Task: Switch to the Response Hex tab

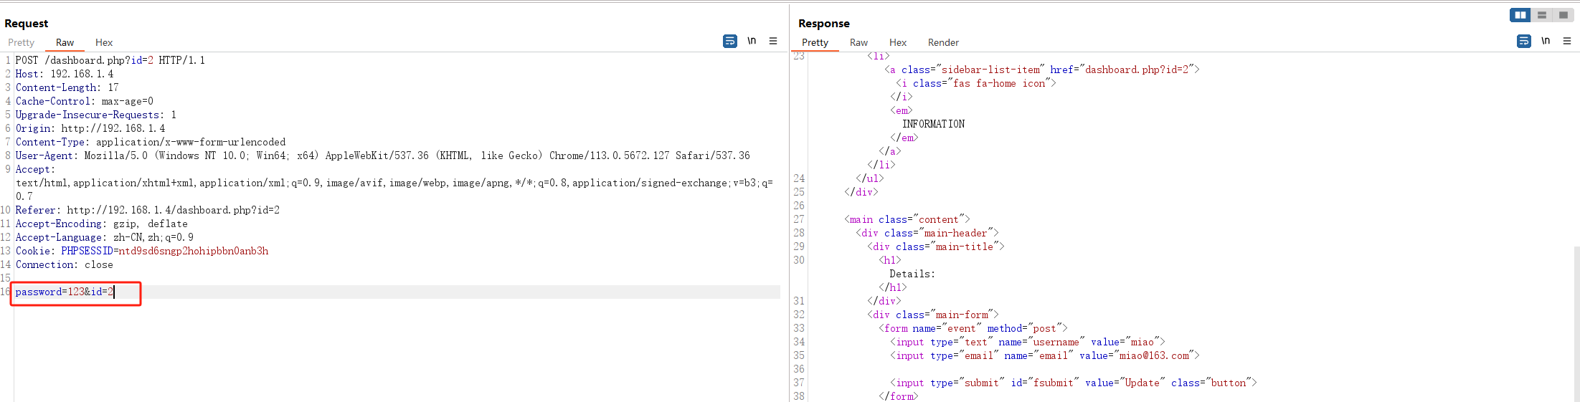Action: tap(898, 42)
